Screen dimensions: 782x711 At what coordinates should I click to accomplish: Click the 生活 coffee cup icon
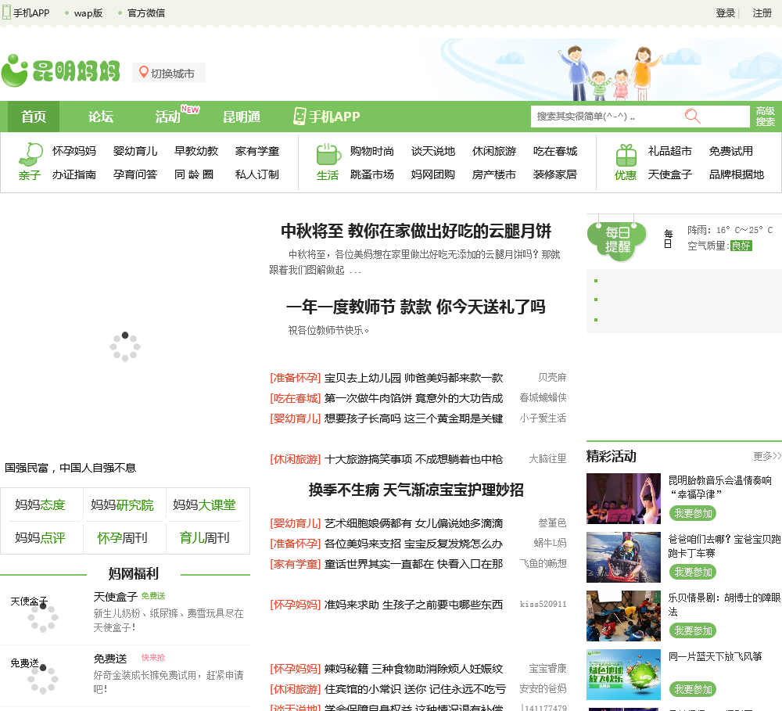coord(328,153)
